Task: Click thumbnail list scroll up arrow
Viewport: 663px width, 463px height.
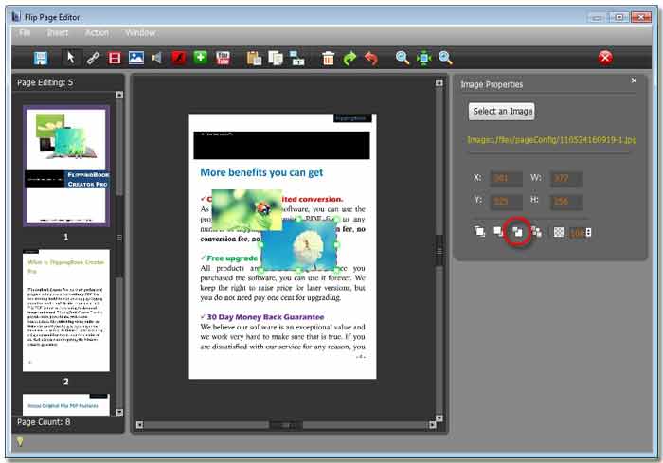Action: (119, 95)
